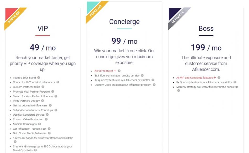Click the 199 / mo price
Screen dimensions: 249x153
pyautogui.click(x=206, y=48)
